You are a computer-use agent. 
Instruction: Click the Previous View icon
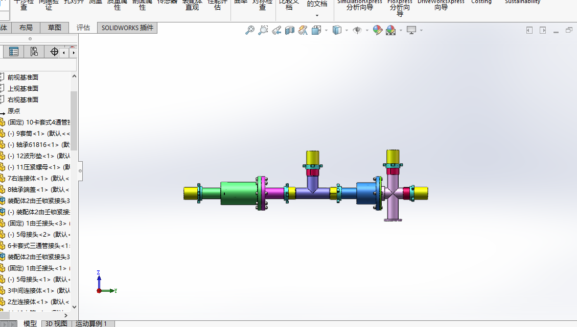tap(276, 30)
